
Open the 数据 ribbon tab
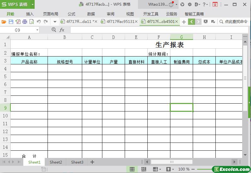point(91,14)
